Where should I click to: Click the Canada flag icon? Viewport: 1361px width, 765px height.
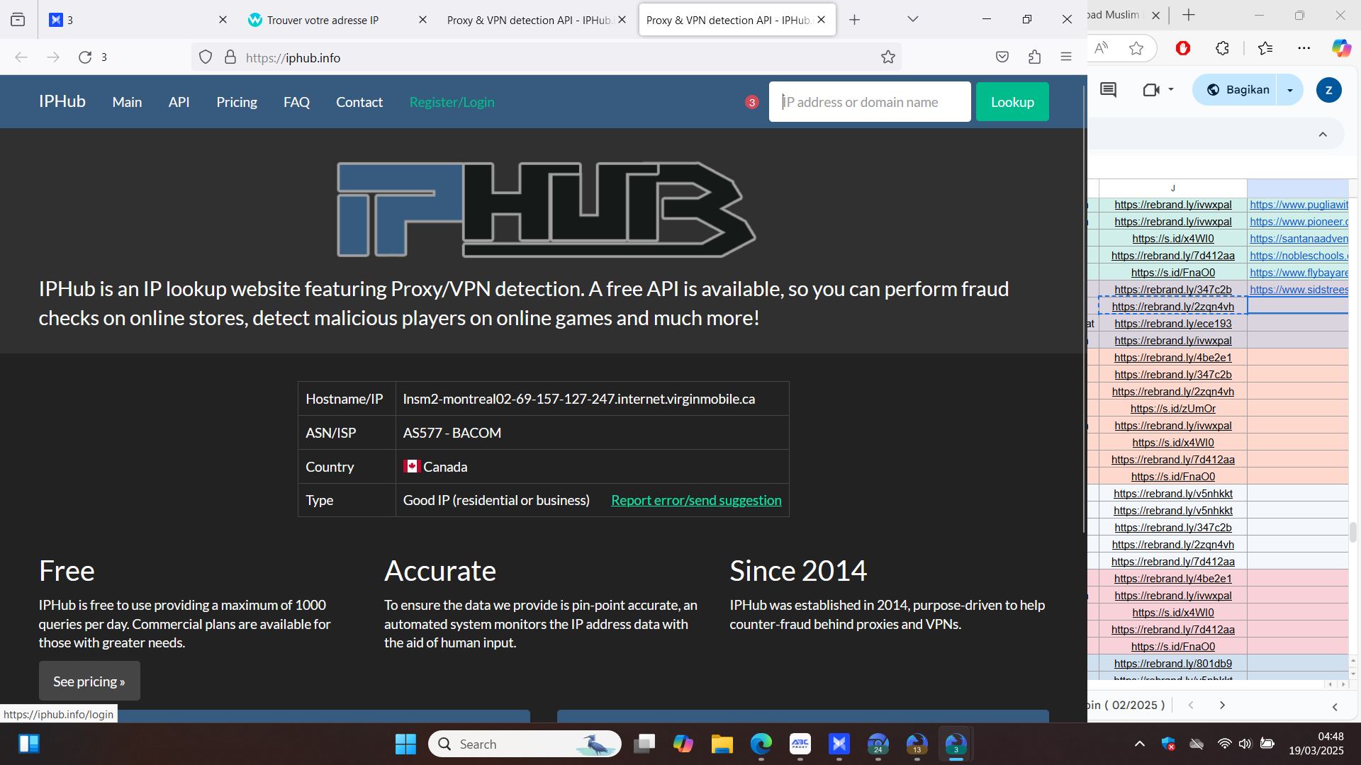pyautogui.click(x=412, y=466)
